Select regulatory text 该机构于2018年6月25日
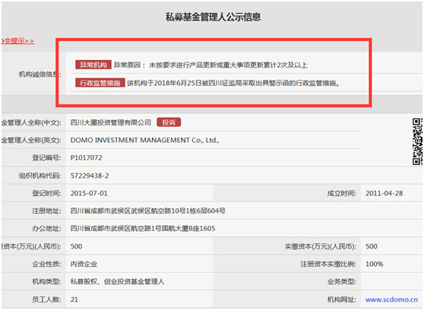424x310 pixels. coord(164,83)
